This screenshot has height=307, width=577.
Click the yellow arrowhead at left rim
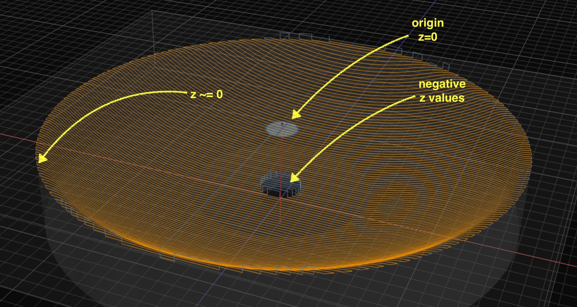tap(42, 158)
